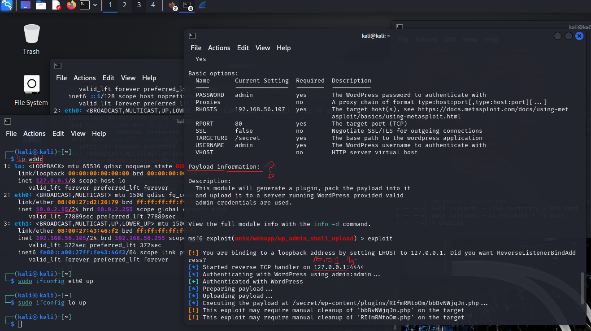Open File menu in the ip addr terminal
Image resolution: width=591 pixels, height=331 pixels.
11,134
